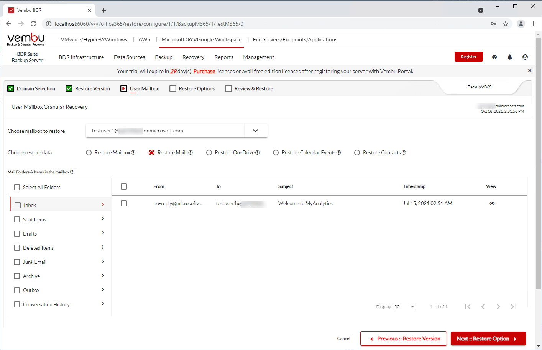View the Welcome to MyAnalytics email with eye icon

(x=492, y=203)
